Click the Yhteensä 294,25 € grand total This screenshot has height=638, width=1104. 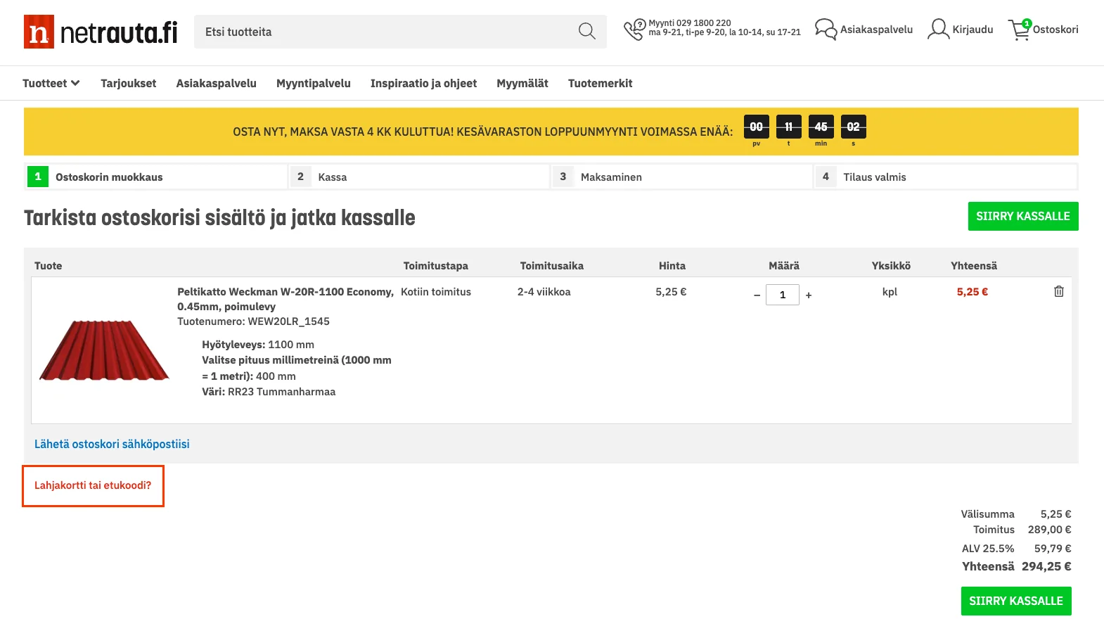click(x=1046, y=566)
